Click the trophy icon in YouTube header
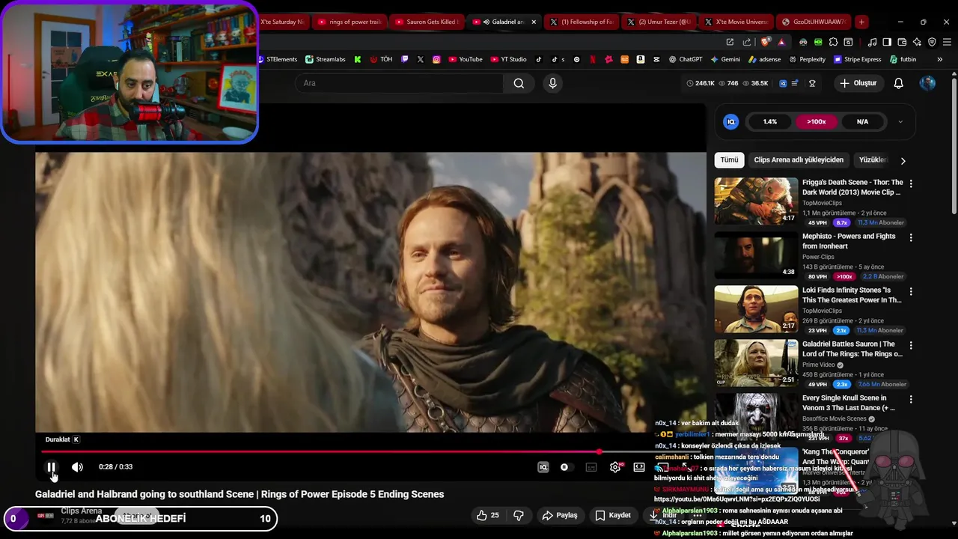This screenshot has height=539, width=958. tap(812, 83)
